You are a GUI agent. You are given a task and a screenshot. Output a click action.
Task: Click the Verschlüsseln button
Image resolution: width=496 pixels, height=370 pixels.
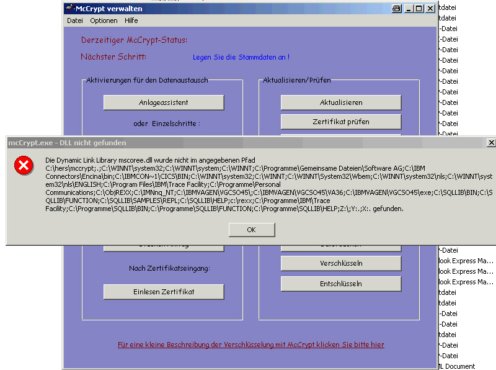coord(341,263)
